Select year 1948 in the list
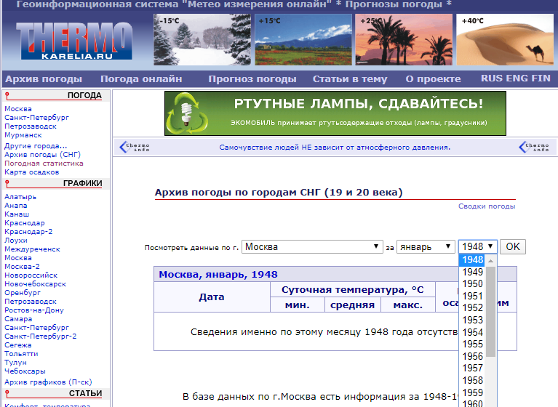The width and height of the screenshot is (558, 407). click(x=472, y=260)
